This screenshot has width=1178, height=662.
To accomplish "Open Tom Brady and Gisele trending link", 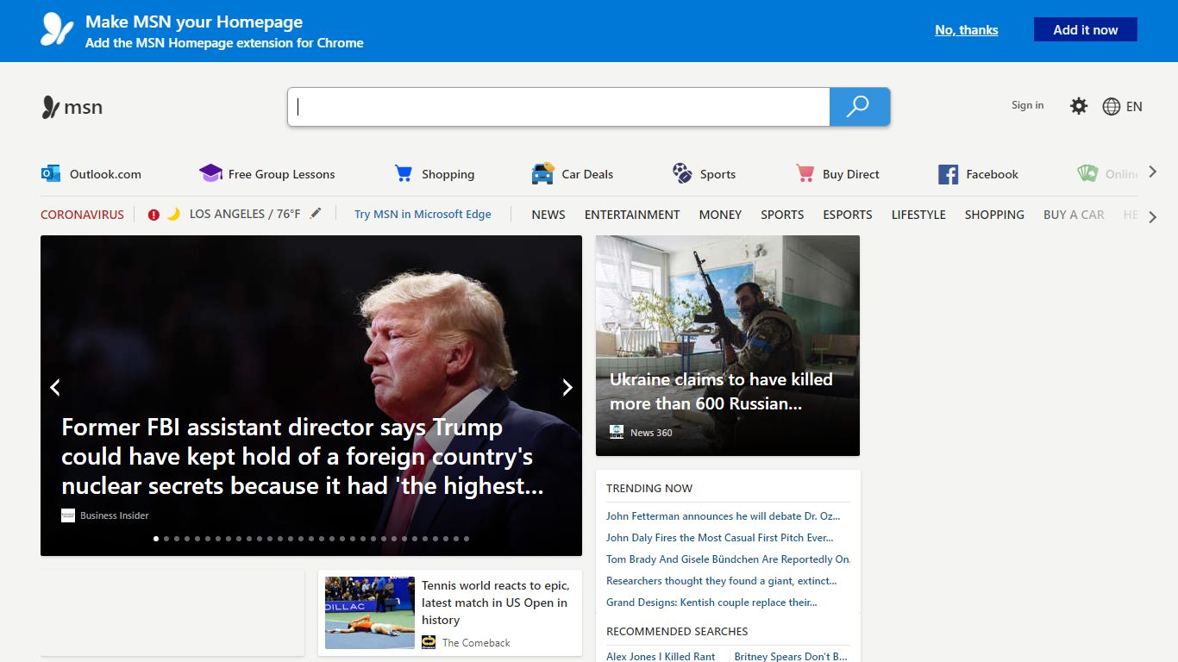I will tap(729, 559).
